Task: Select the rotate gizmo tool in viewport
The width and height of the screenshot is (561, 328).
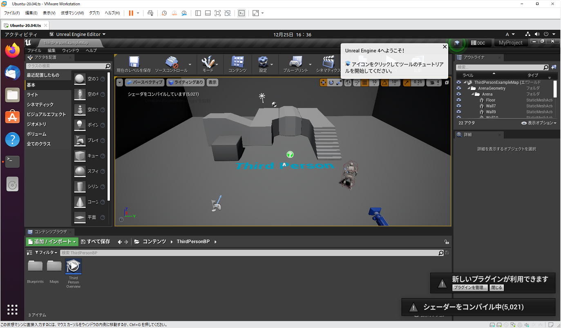Action: pyautogui.click(x=331, y=83)
